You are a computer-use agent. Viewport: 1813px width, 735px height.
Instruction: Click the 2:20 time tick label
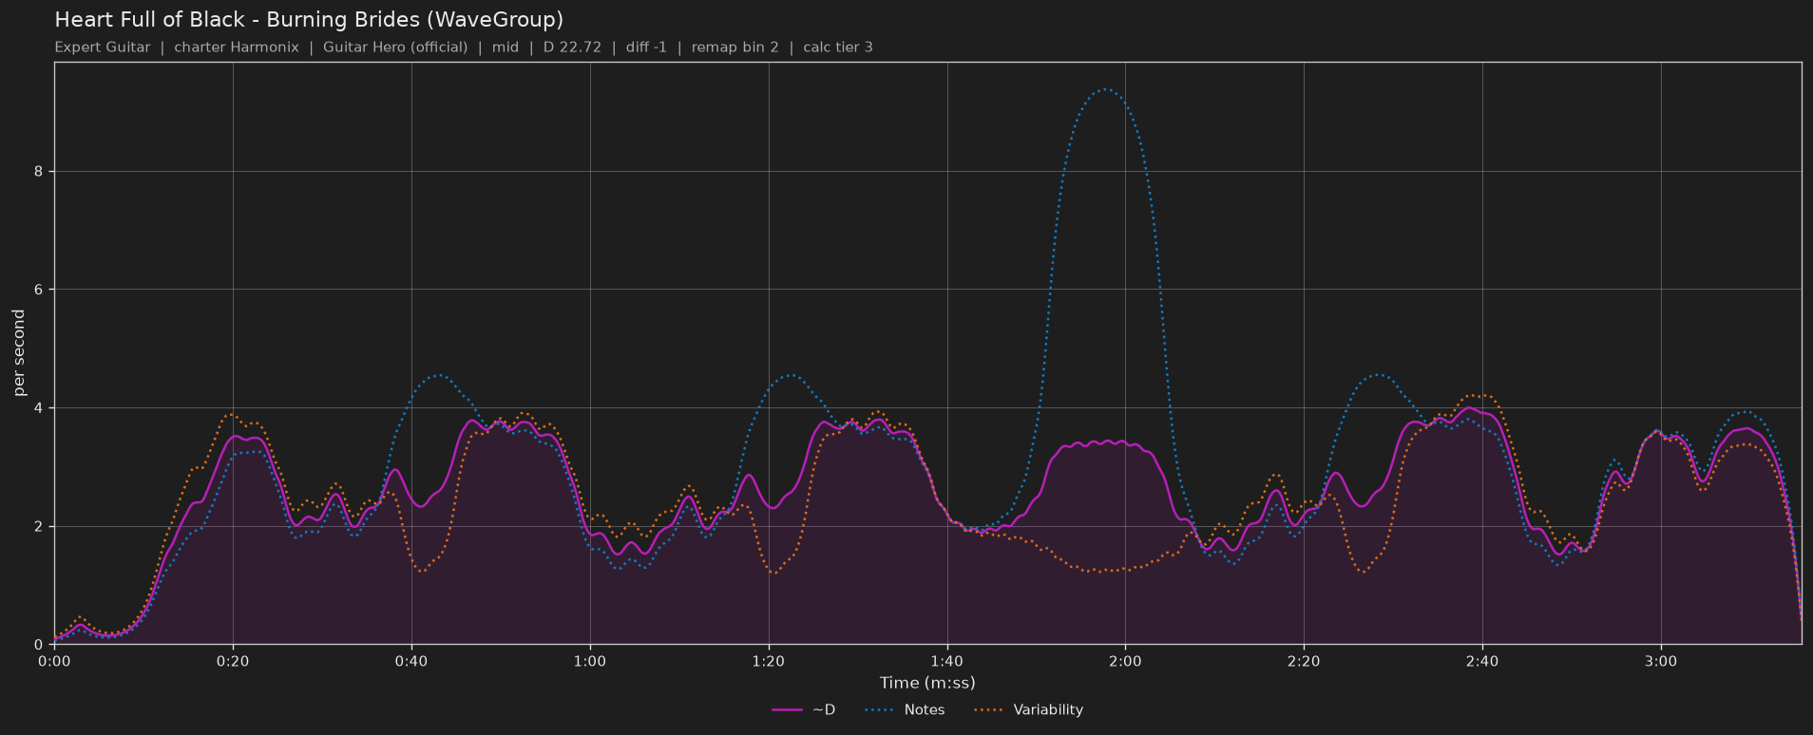coord(1304,661)
